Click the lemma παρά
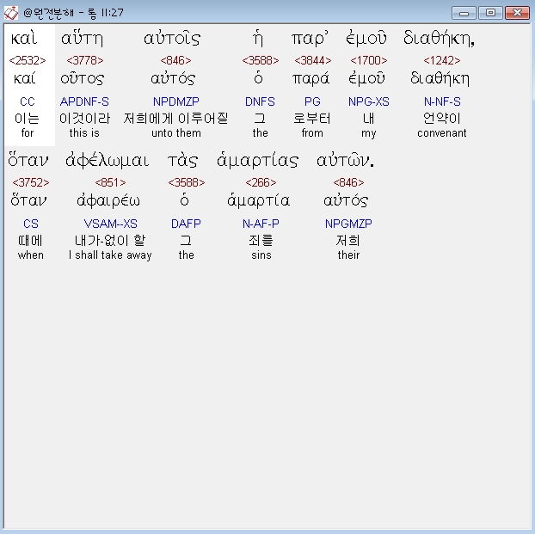Viewport: 535px width, 534px height. pos(311,79)
